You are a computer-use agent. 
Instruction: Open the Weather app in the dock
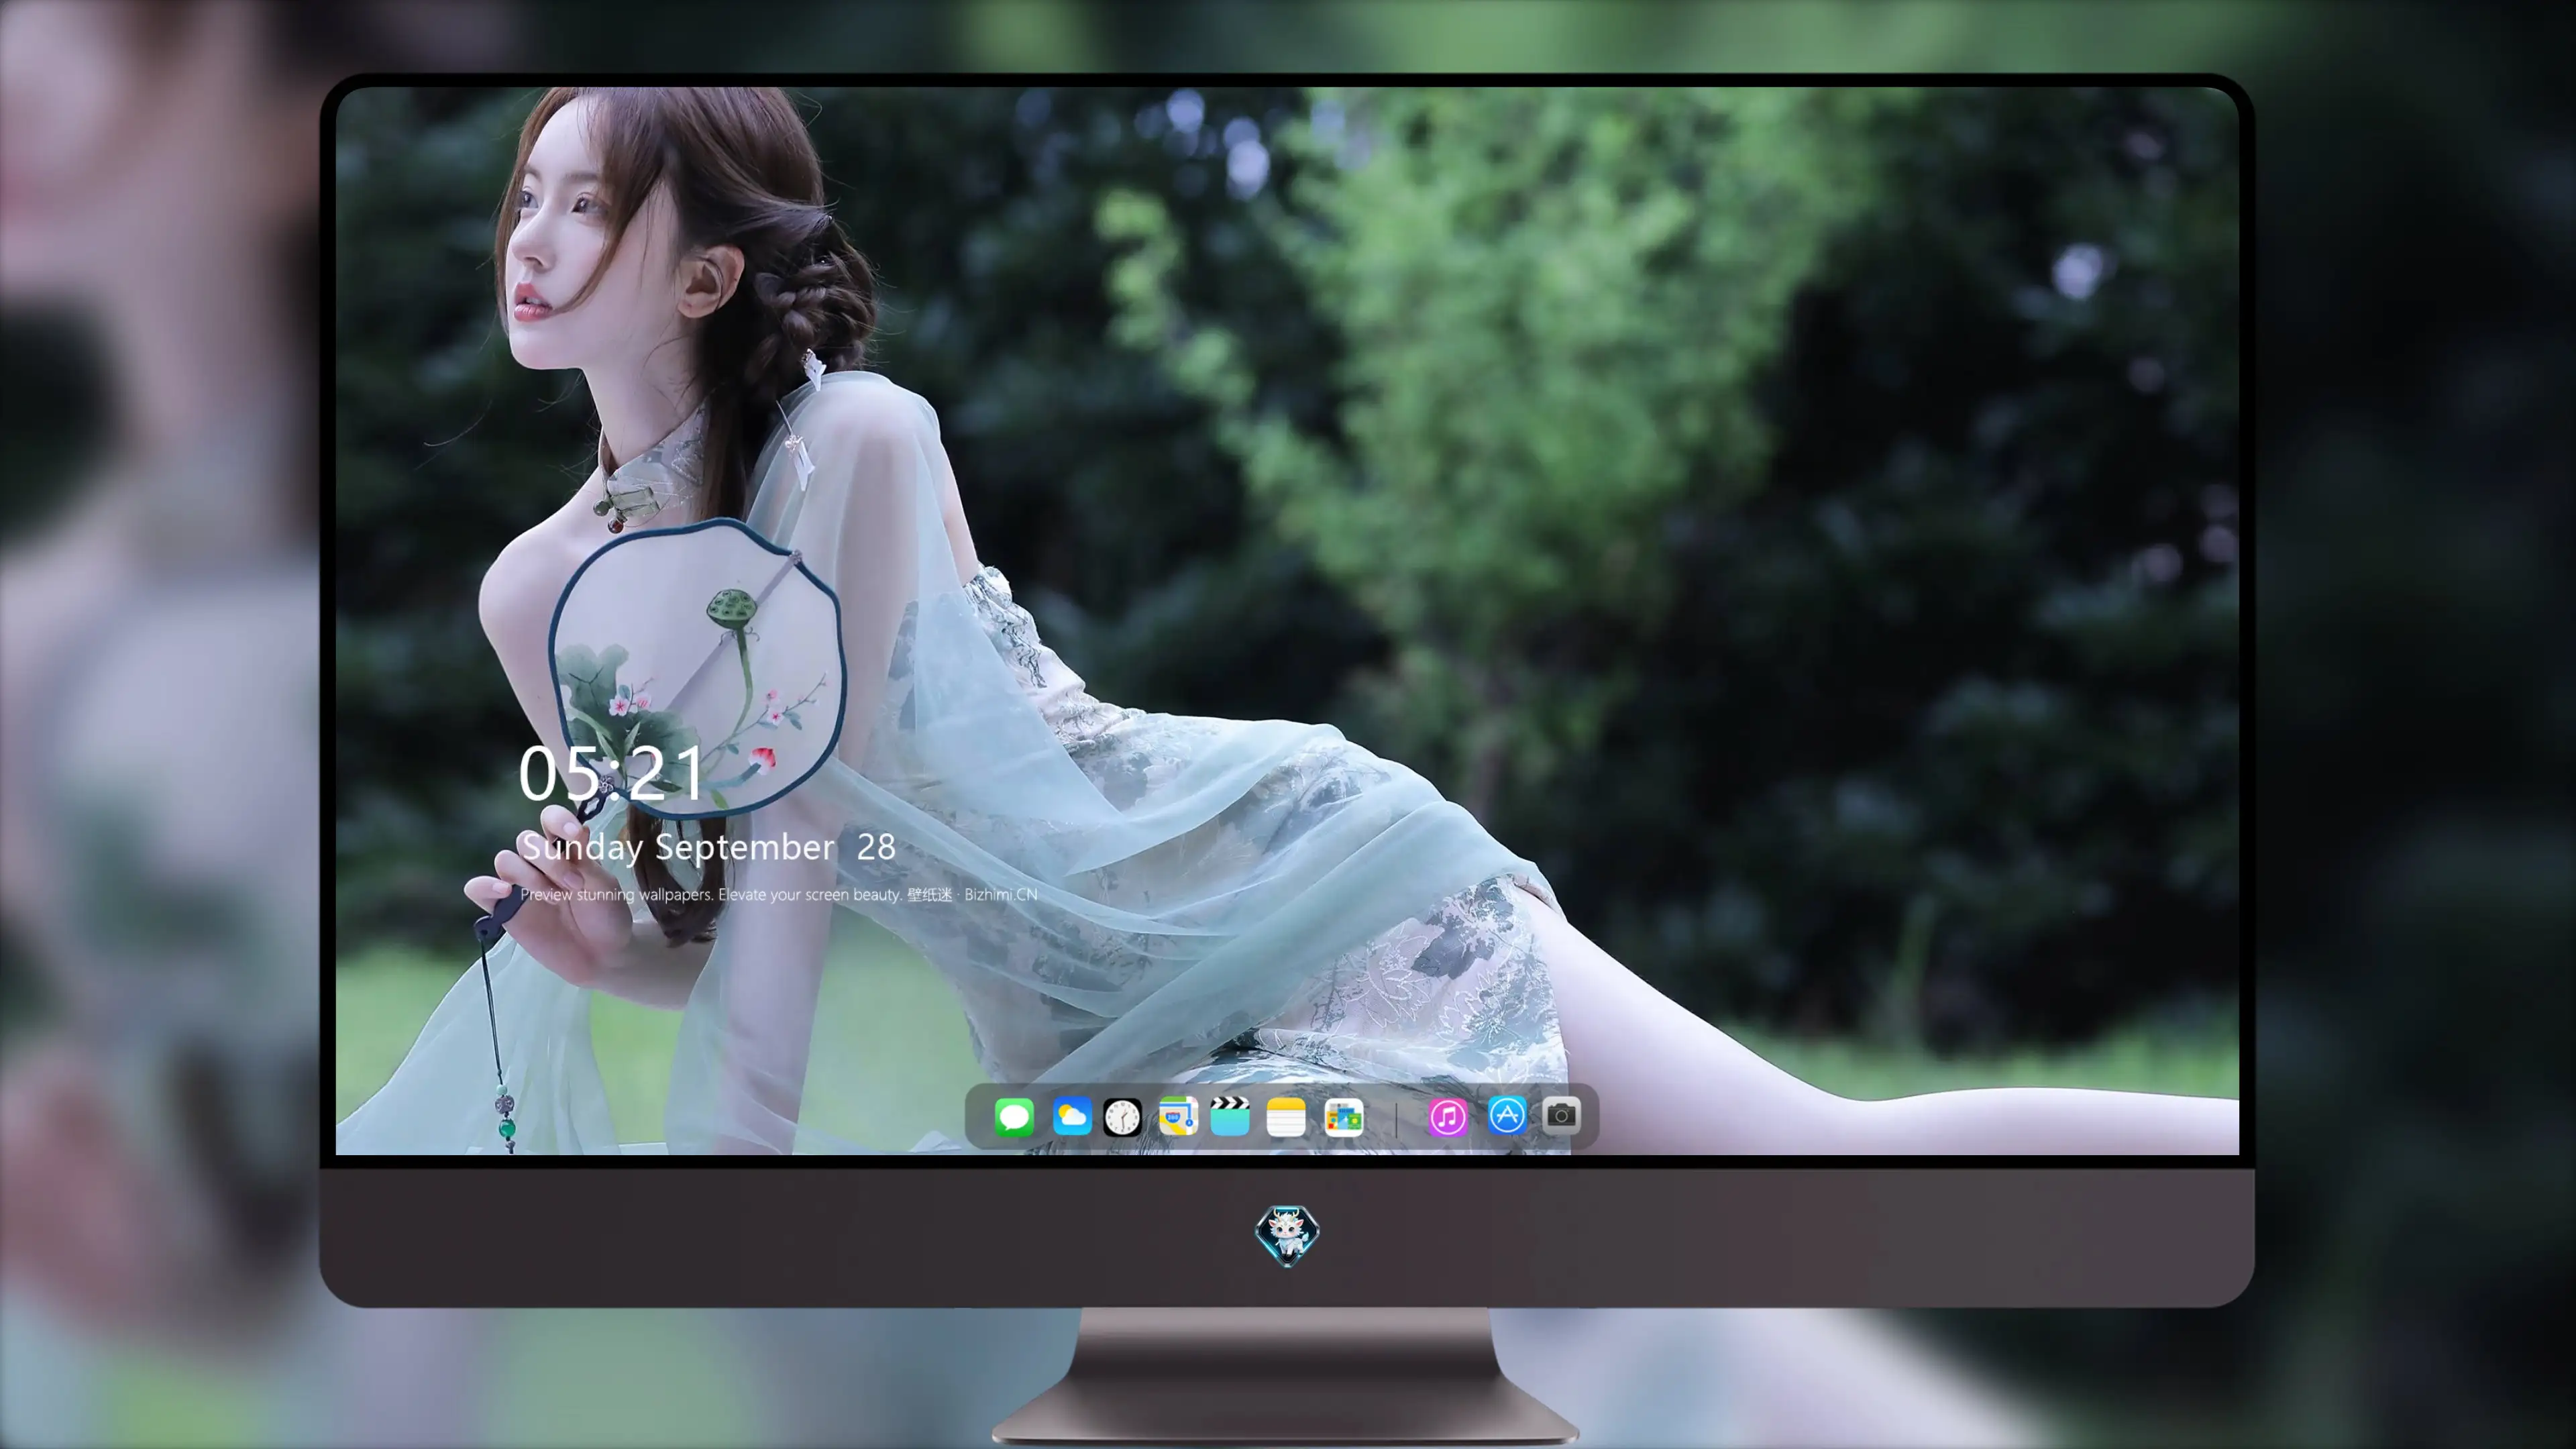click(1072, 1116)
